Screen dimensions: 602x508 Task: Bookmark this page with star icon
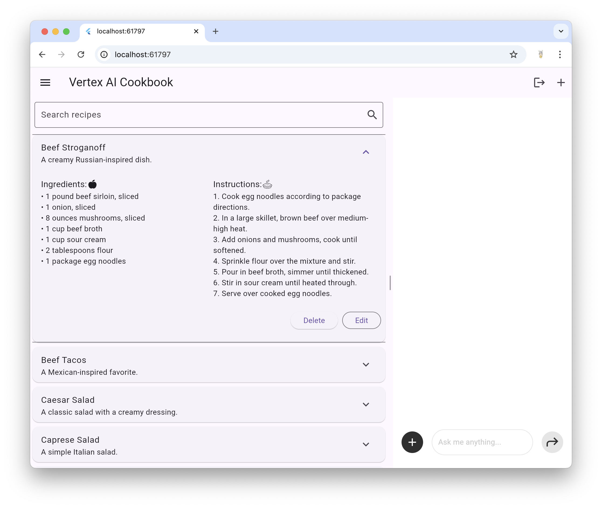pos(513,54)
